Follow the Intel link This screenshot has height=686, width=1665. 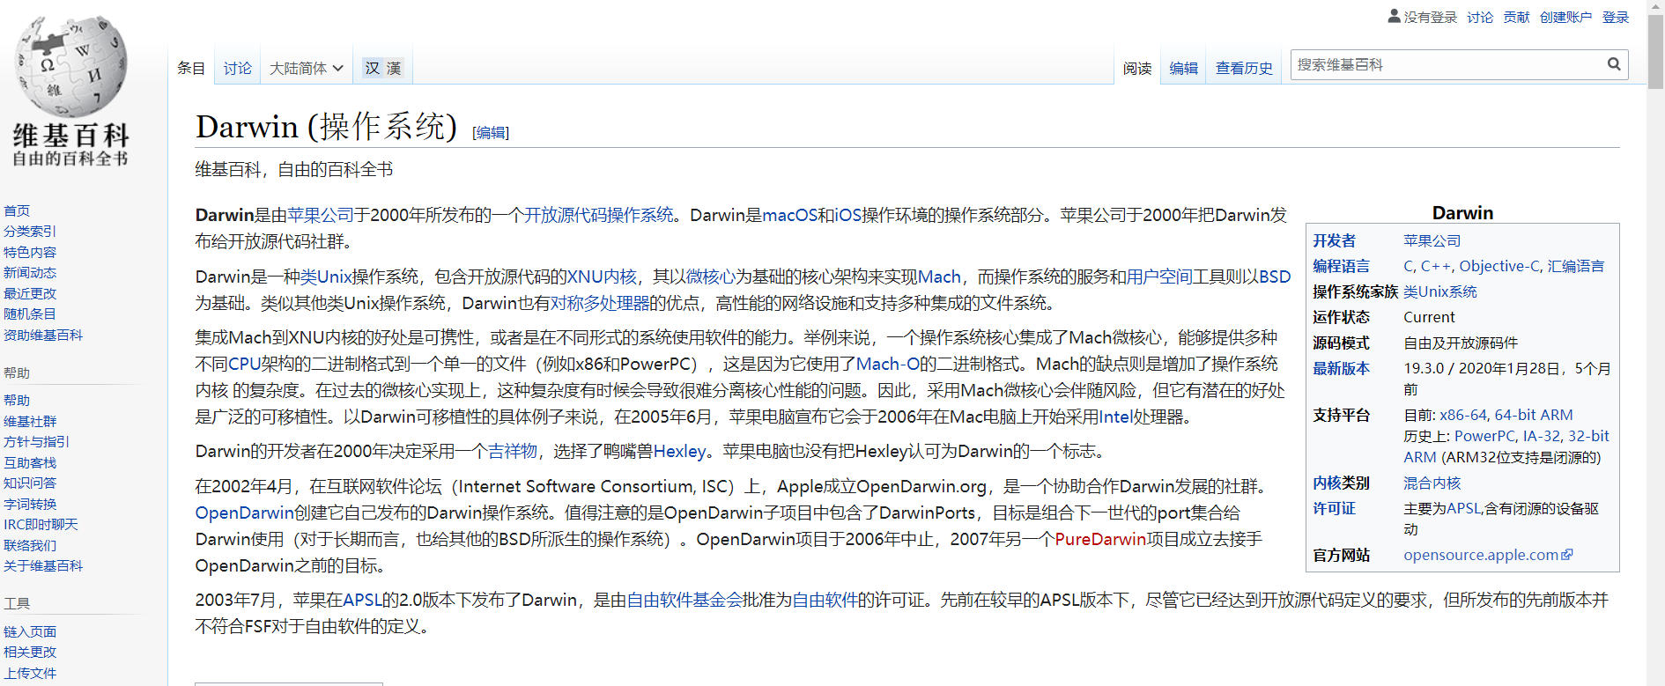click(1116, 417)
